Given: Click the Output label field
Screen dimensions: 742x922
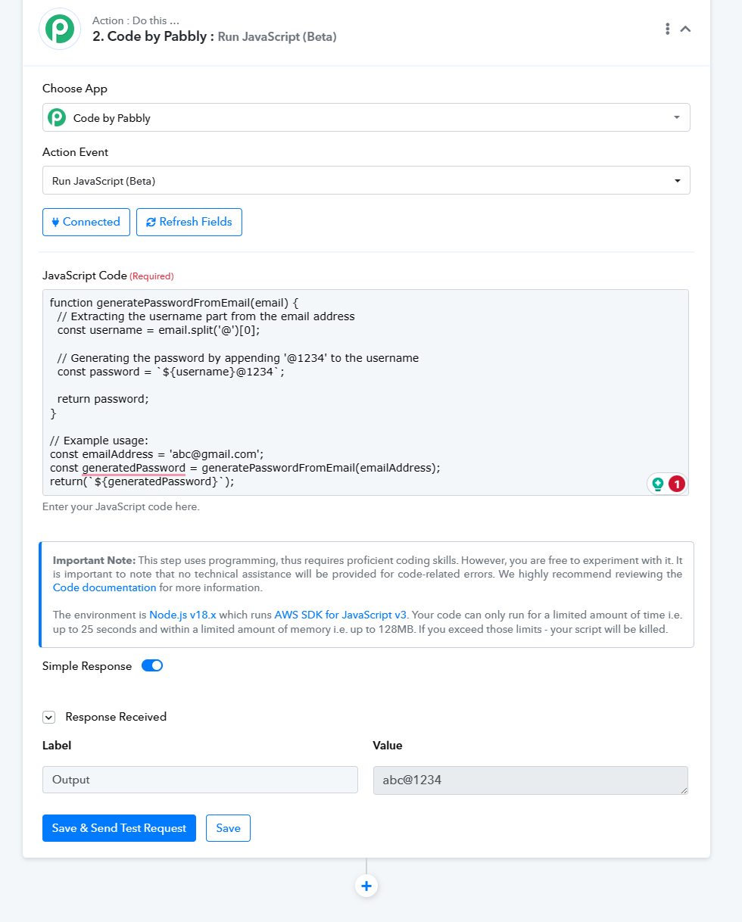Looking at the screenshot, I should [200, 780].
